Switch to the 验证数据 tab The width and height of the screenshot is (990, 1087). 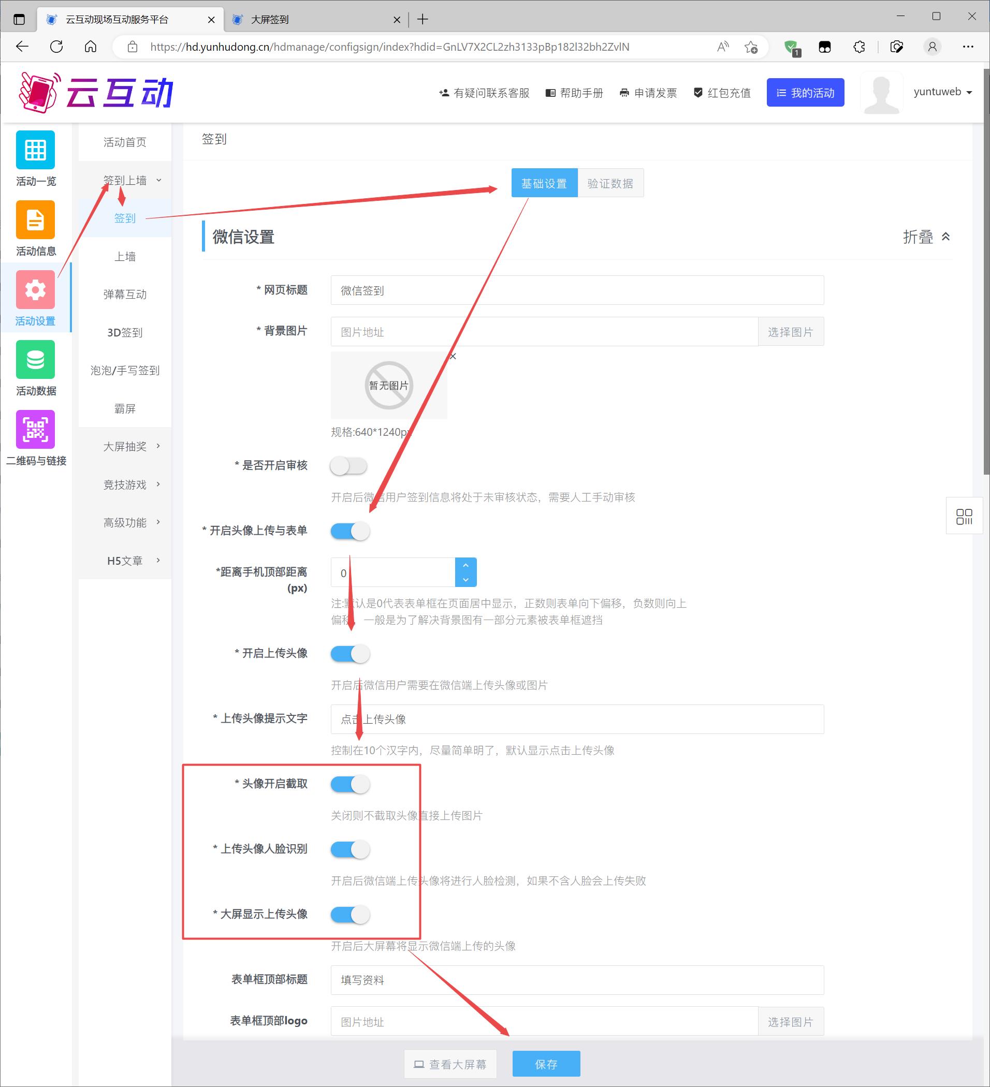tap(610, 183)
